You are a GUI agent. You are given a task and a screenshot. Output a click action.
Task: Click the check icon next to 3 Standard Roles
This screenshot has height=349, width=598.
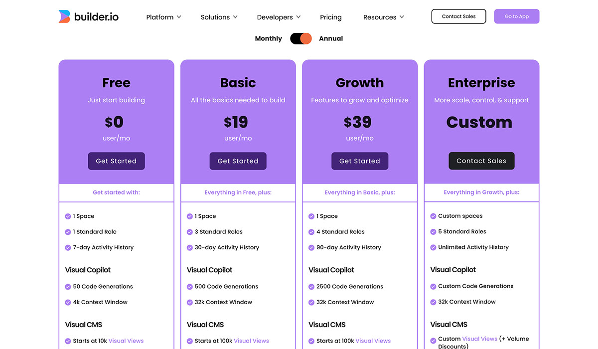pyautogui.click(x=189, y=232)
